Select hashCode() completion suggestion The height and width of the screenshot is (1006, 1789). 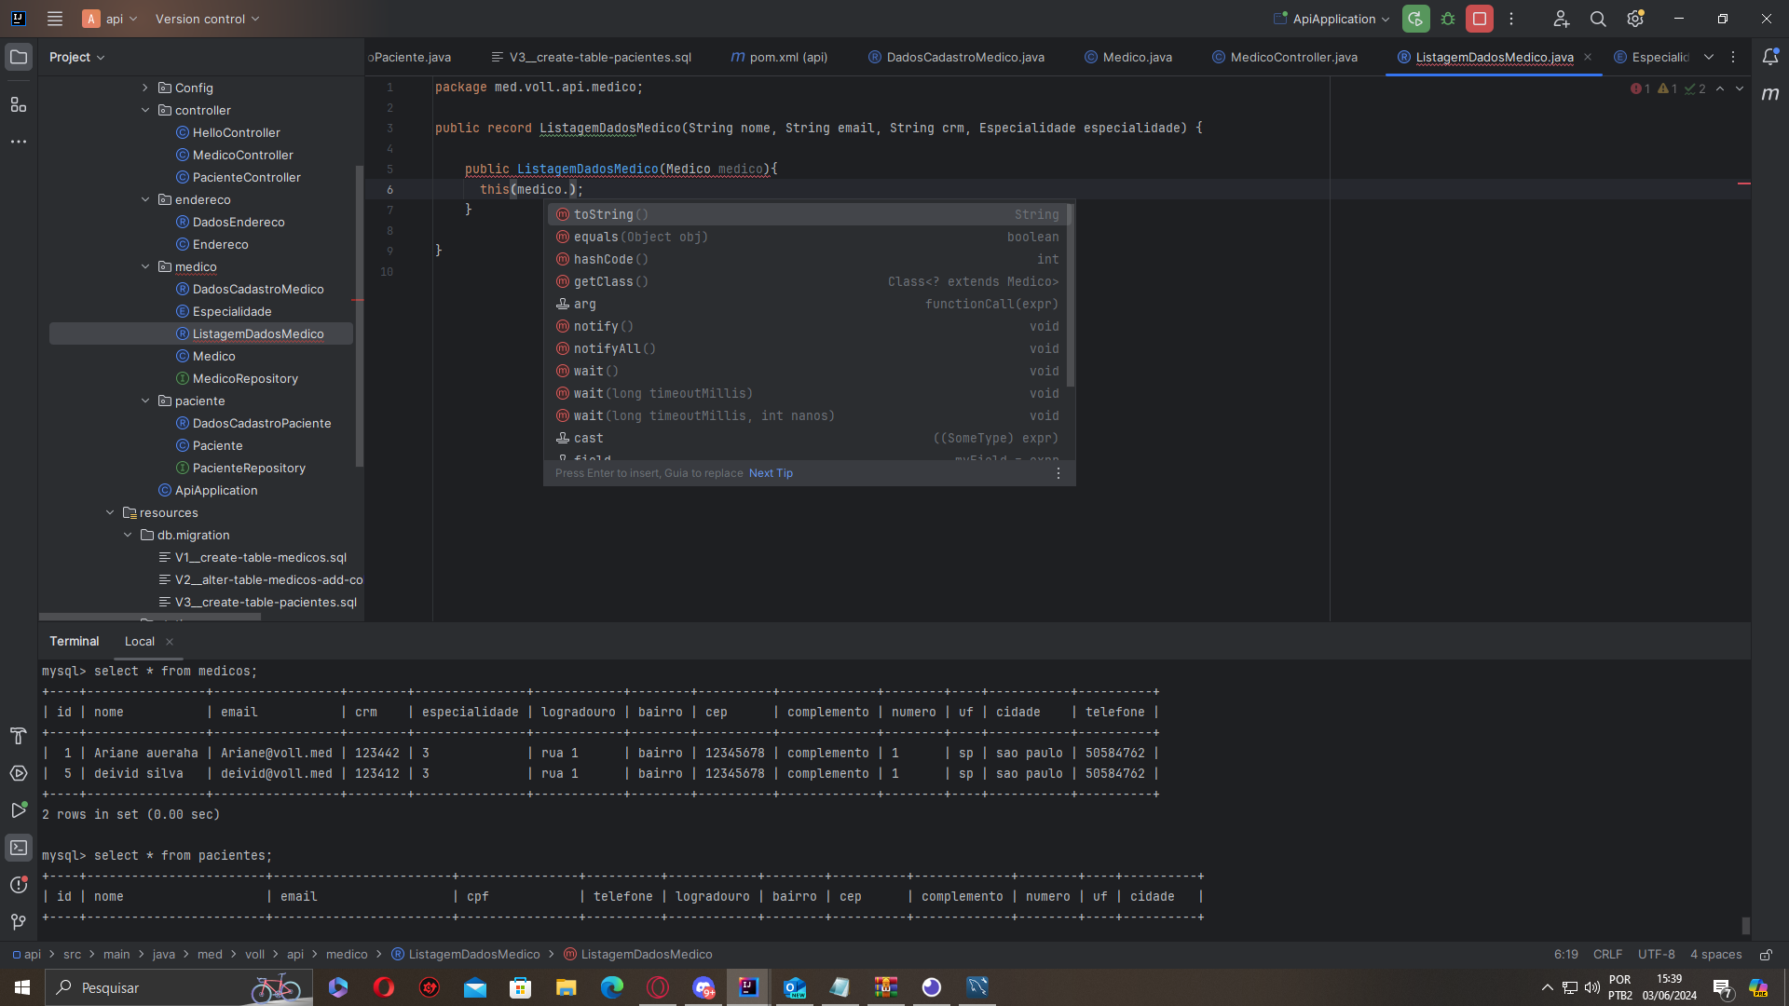click(x=807, y=259)
